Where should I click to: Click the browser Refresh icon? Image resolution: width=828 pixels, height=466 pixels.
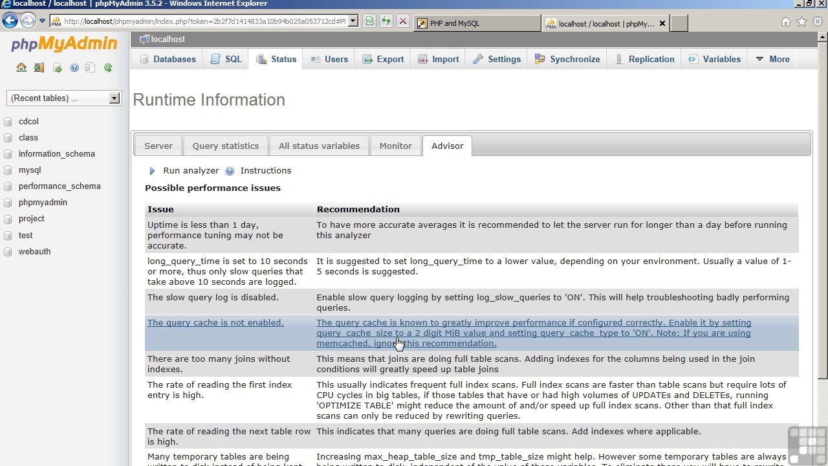(386, 21)
